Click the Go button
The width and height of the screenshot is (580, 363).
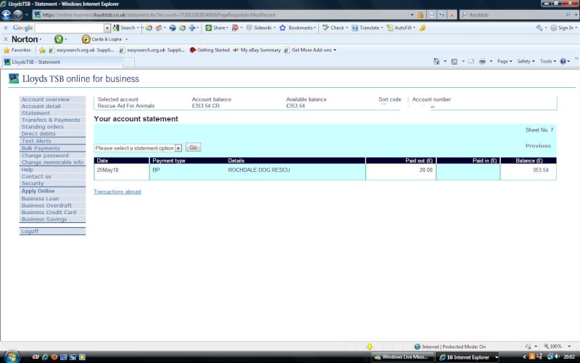[x=193, y=147]
